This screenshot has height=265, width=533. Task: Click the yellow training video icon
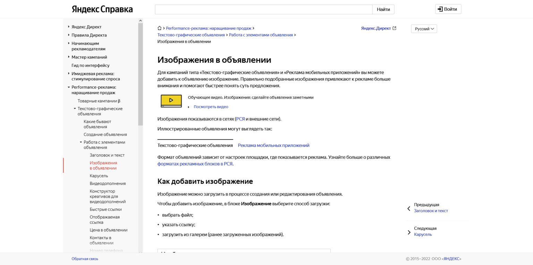coord(171,101)
